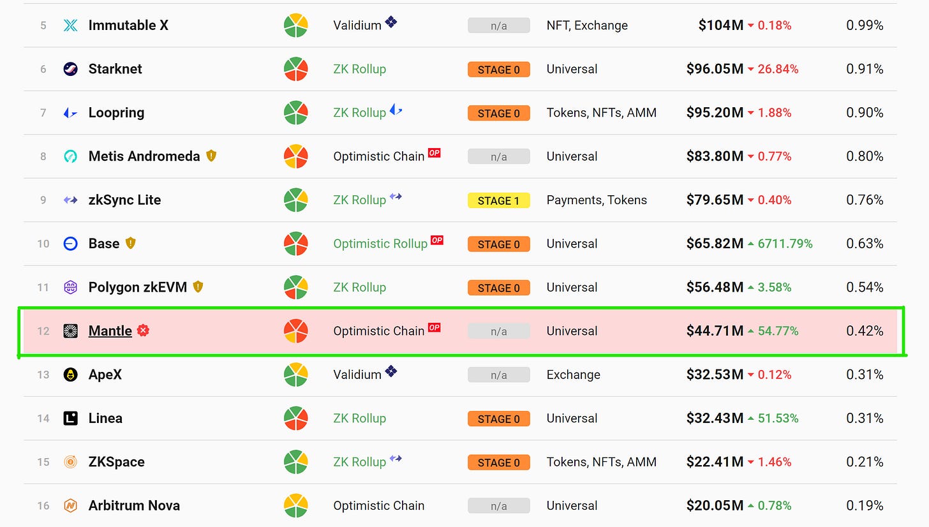
Task: Click the Optimistic Rollup label for Base
Action: pyautogui.click(x=380, y=244)
